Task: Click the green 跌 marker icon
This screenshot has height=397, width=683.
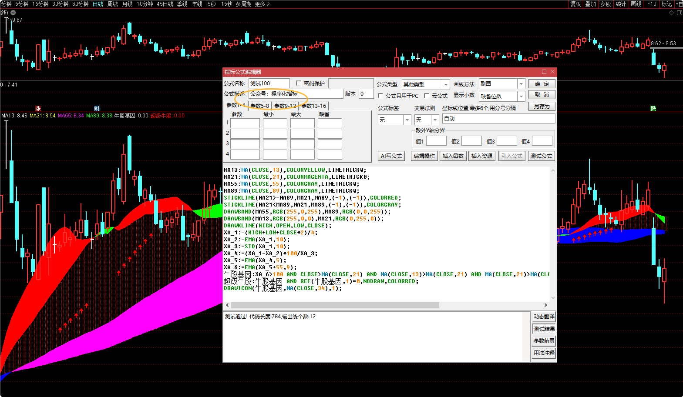Action: coord(653,109)
